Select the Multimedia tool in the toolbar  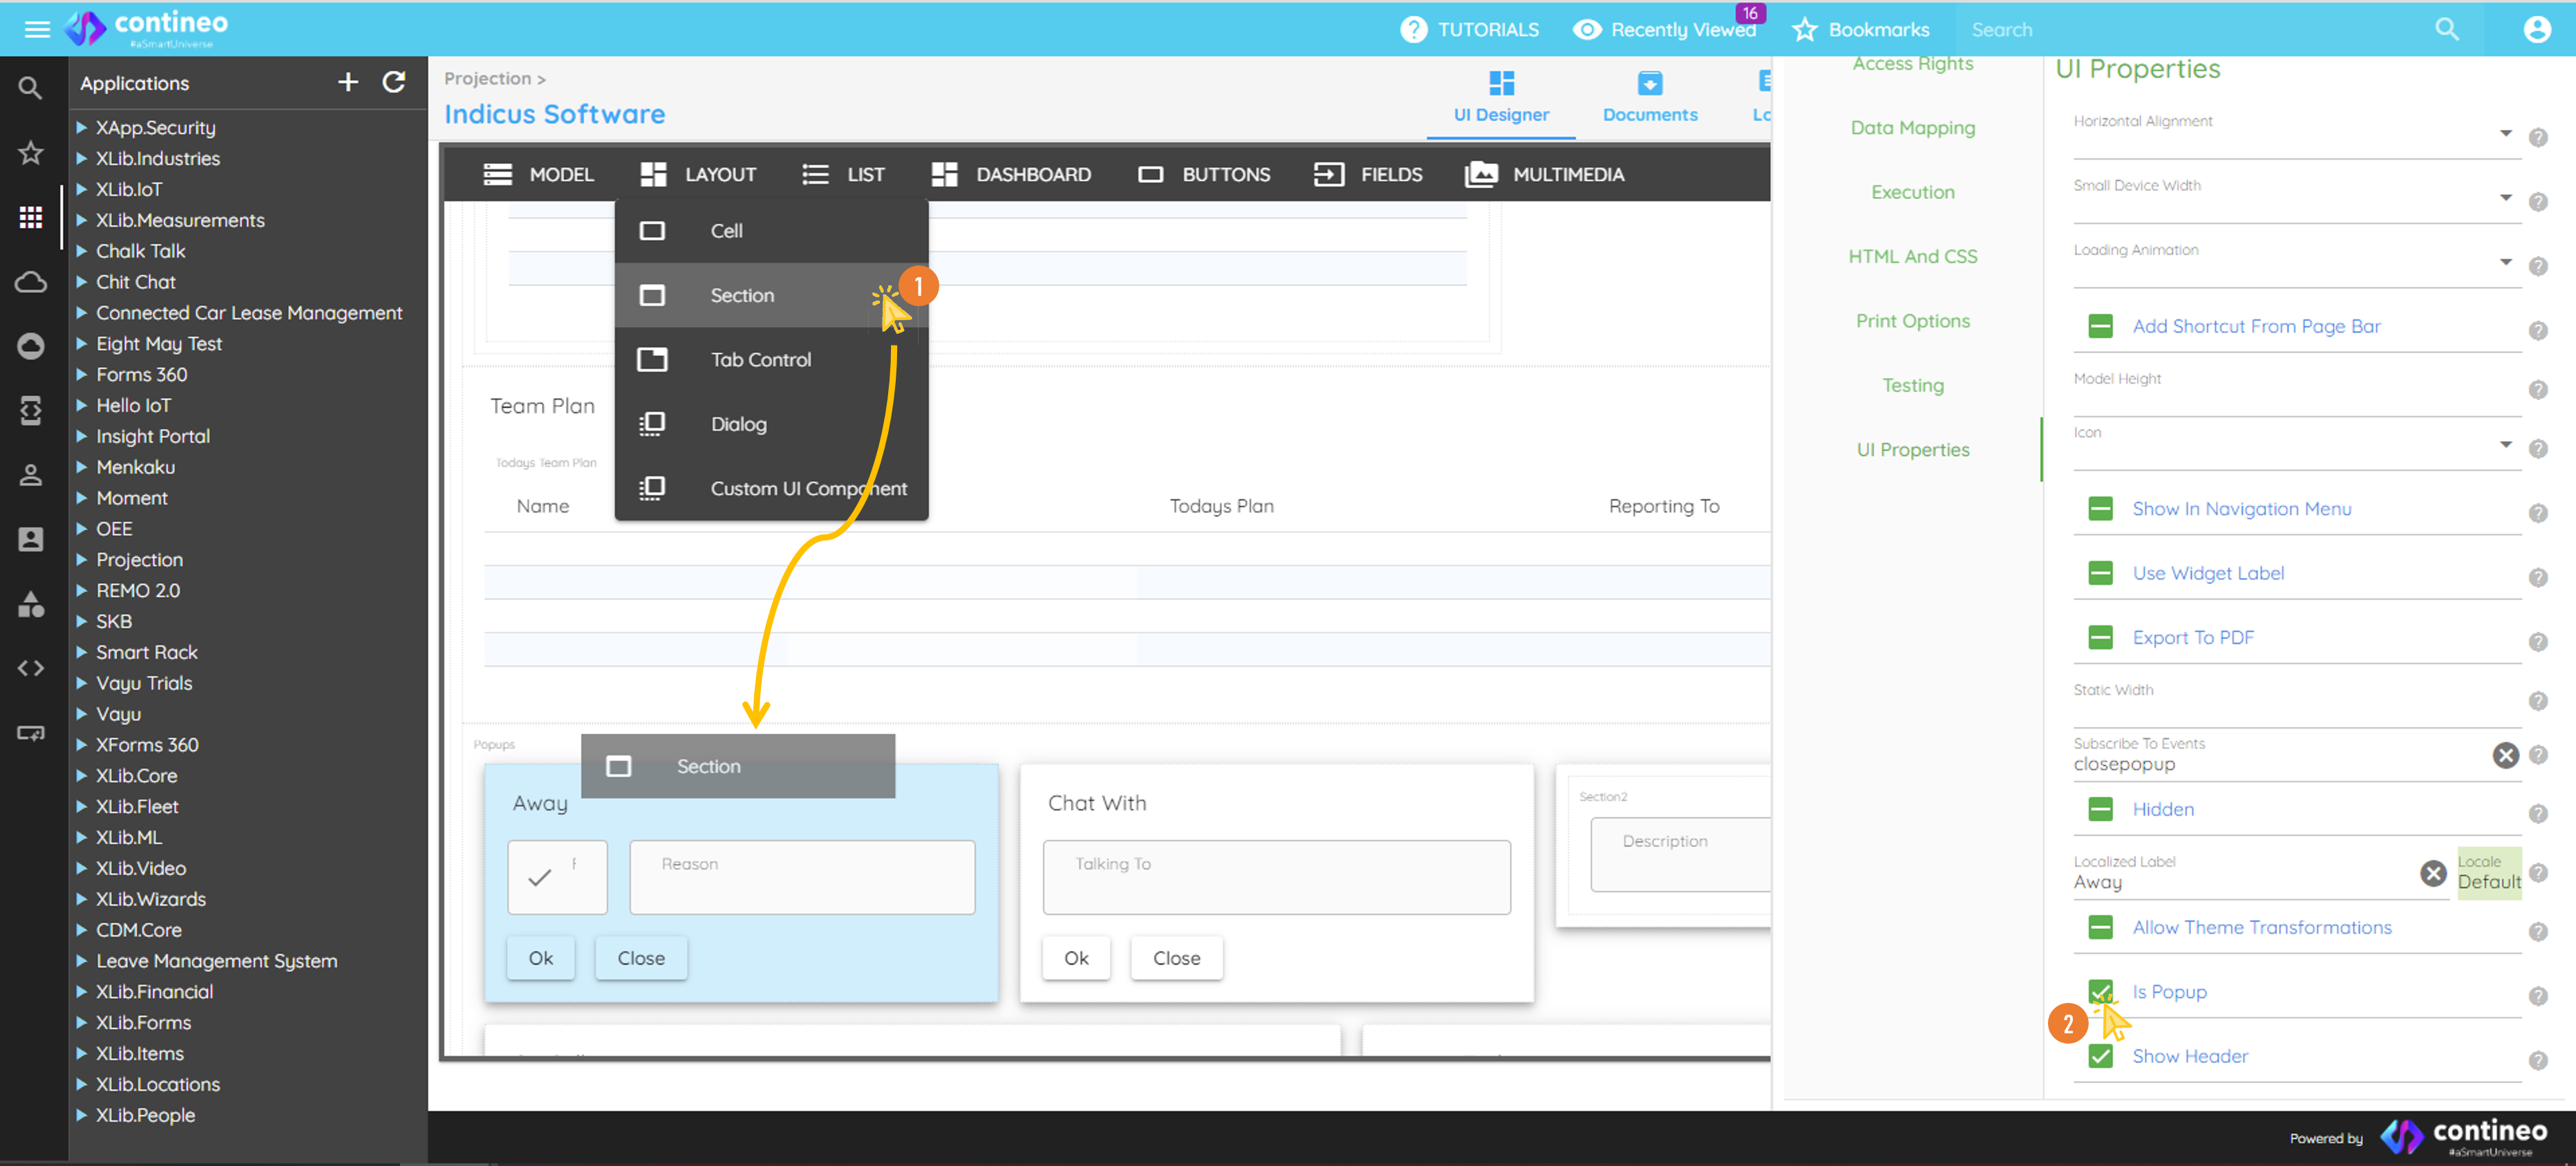pyautogui.click(x=1567, y=174)
